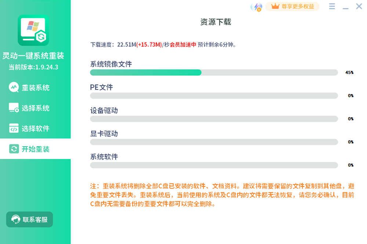Click the 选择软件 code window icon
Image resolution: width=367 pixels, height=244 pixels.
coord(14,129)
